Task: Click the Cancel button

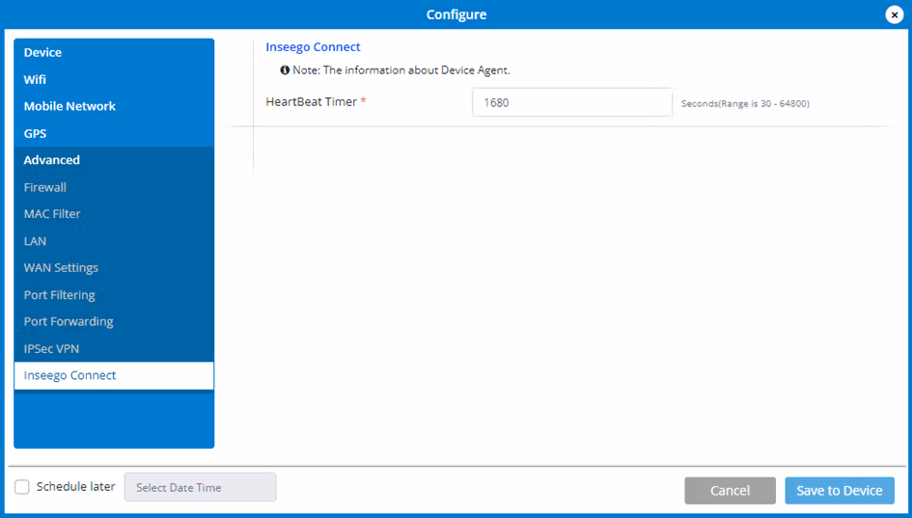Action: [730, 491]
